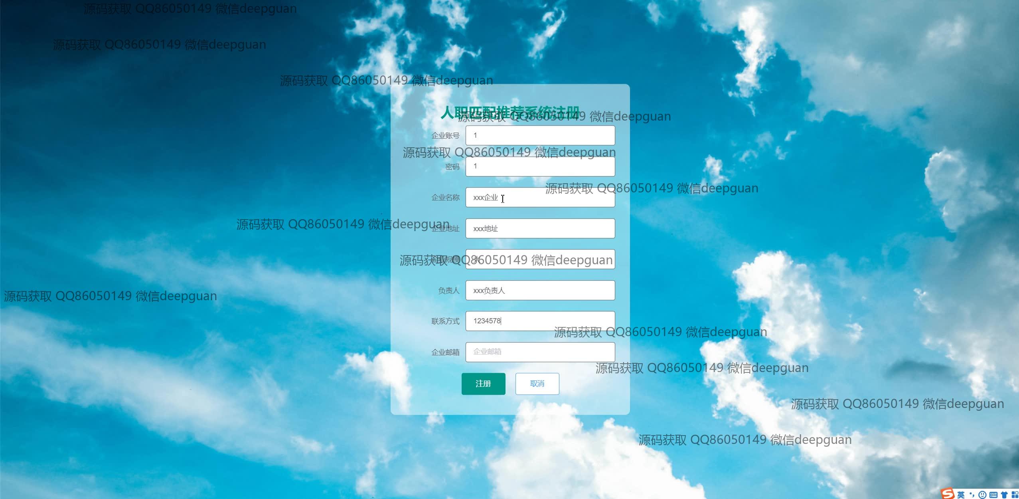Click the 人职匹配推荐系统注册 title heading
Image resolution: width=1019 pixels, height=499 pixels.
510,113
